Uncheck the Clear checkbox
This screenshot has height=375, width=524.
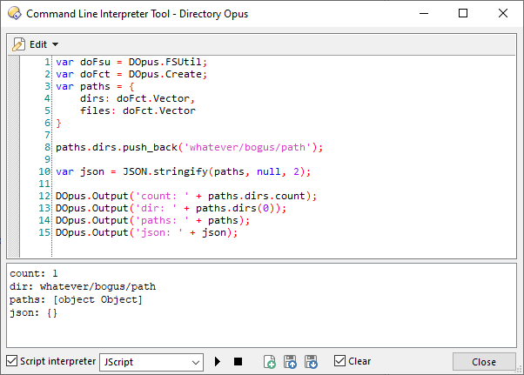(x=340, y=361)
